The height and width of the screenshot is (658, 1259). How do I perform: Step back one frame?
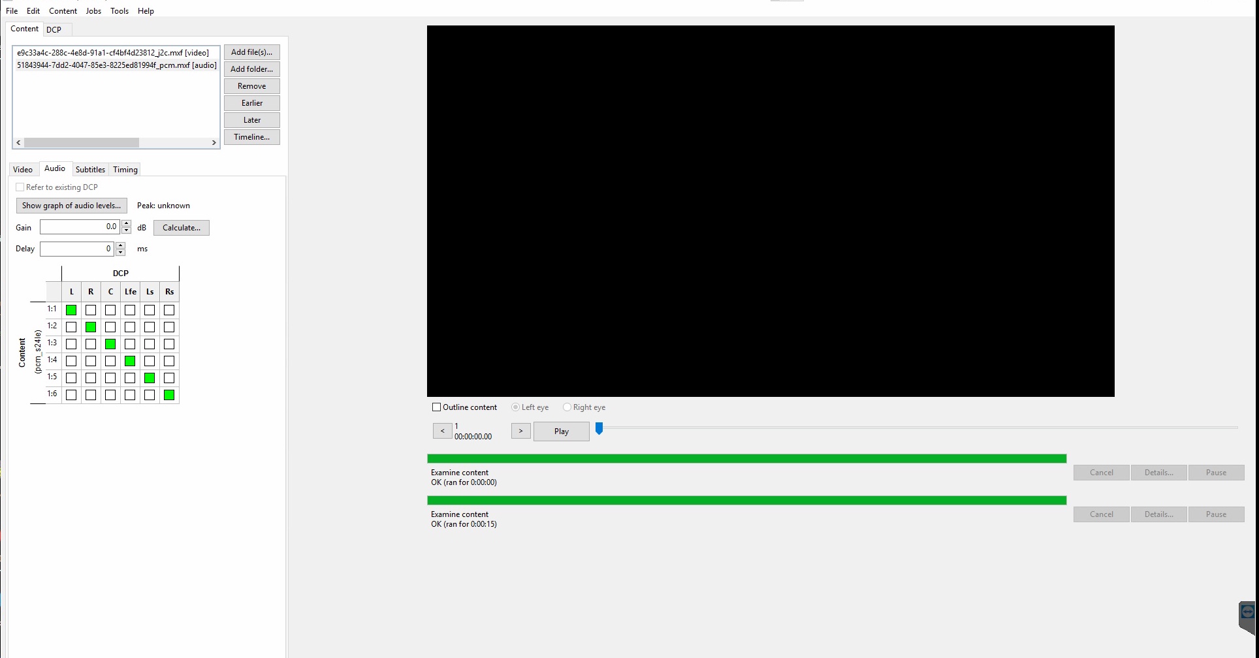pos(443,431)
